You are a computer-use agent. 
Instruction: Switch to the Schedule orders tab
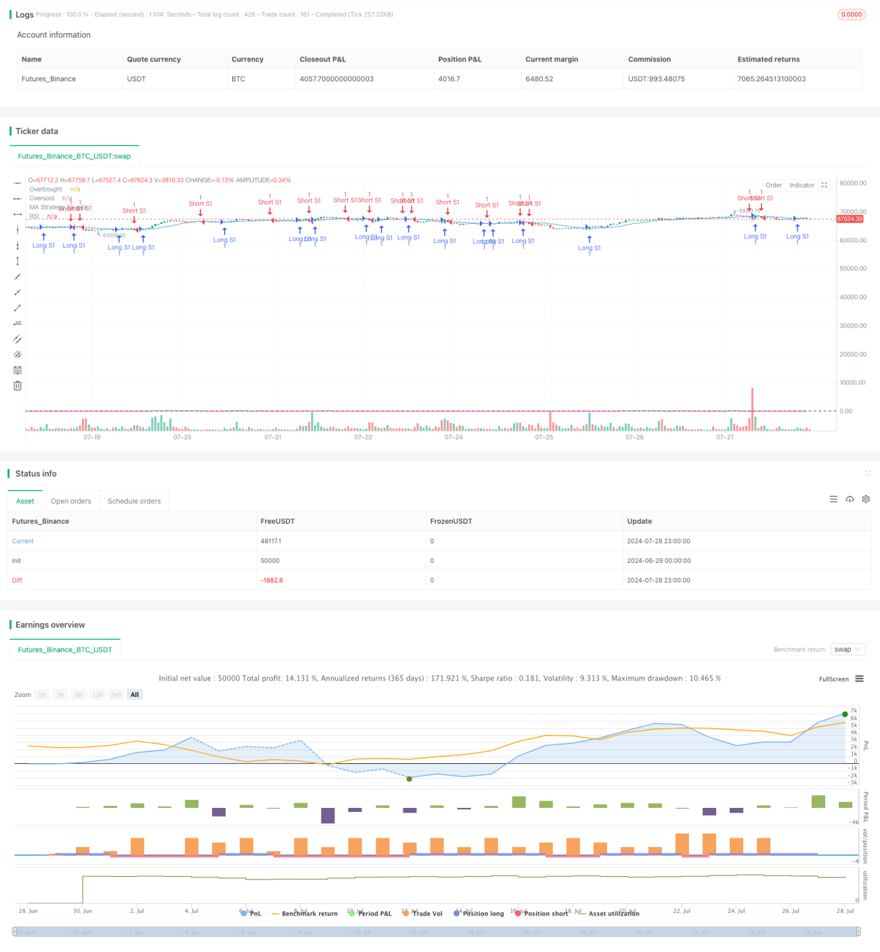[x=134, y=501]
